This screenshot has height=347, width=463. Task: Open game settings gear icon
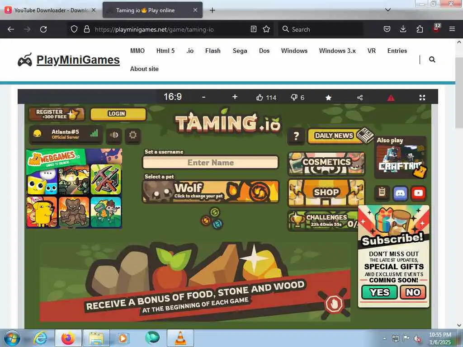click(133, 135)
